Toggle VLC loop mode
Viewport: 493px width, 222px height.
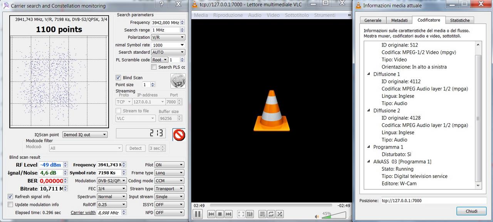click(x=271, y=214)
